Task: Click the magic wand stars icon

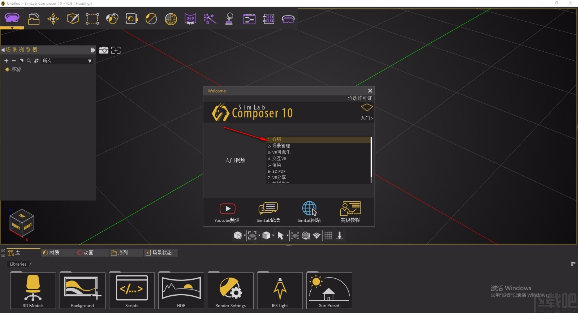Action: pyautogui.click(x=210, y=19)
